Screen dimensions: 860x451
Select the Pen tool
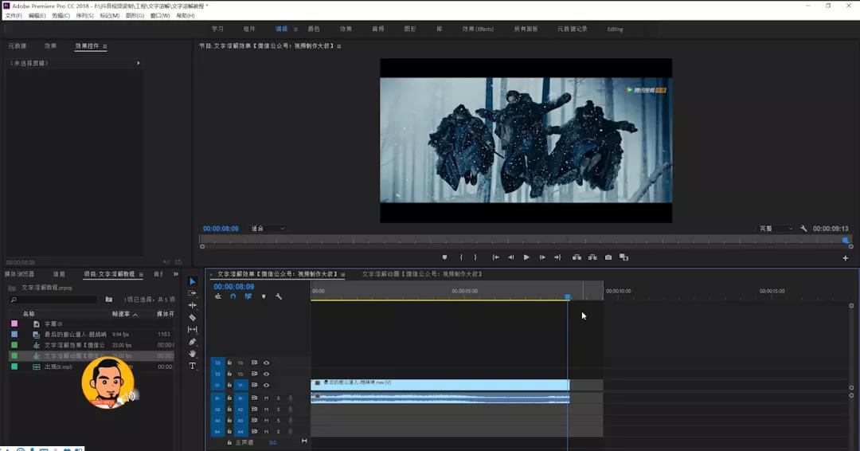point(193,342)
